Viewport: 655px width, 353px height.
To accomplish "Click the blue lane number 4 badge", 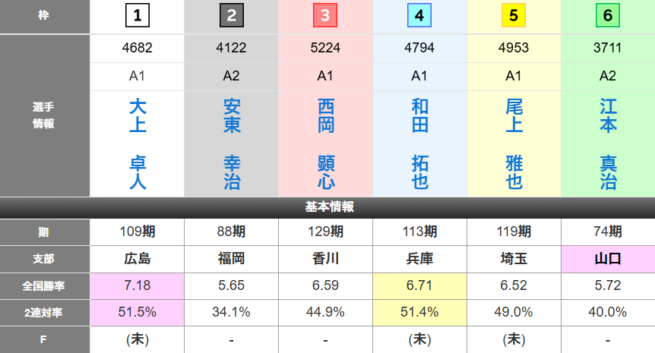I will coord(420,15).
